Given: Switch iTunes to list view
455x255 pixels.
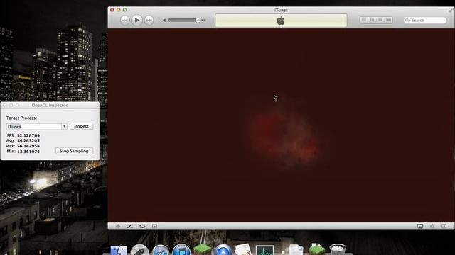Looking at the screenshot, I should (x=364, y=20).
